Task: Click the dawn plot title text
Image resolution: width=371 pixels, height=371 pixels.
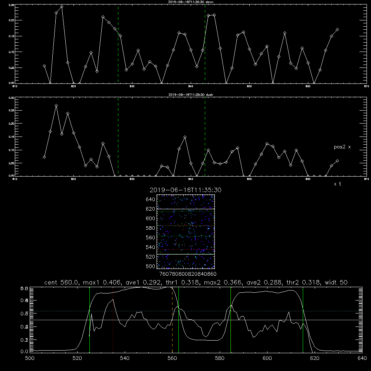Action: [191, 2]
